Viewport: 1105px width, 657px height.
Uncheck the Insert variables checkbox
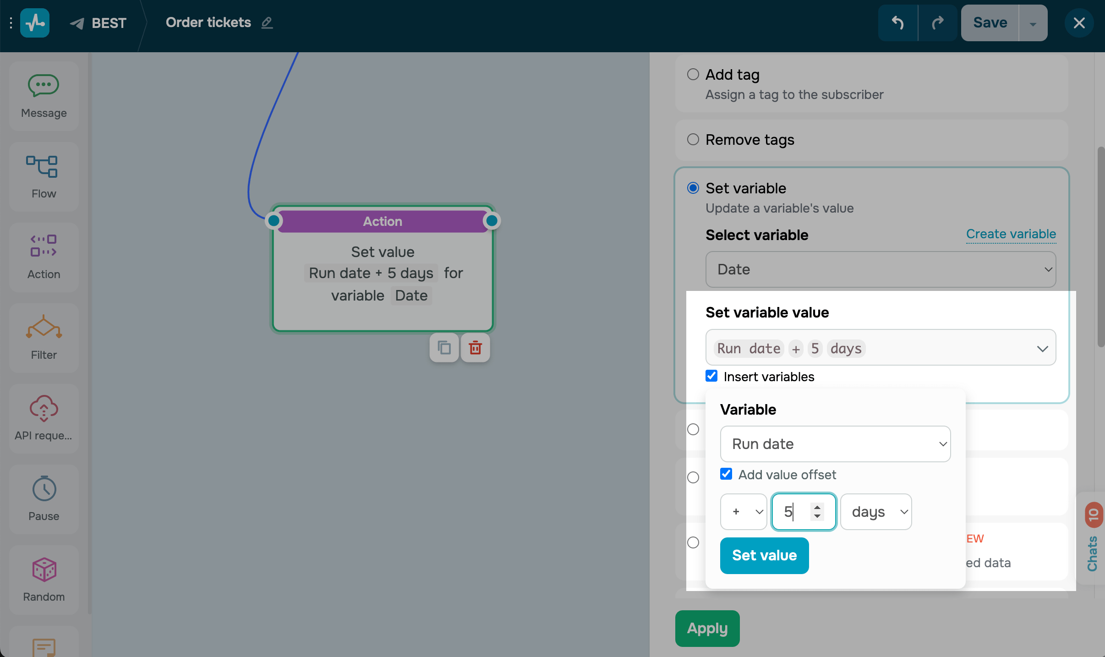pos(711,376)
